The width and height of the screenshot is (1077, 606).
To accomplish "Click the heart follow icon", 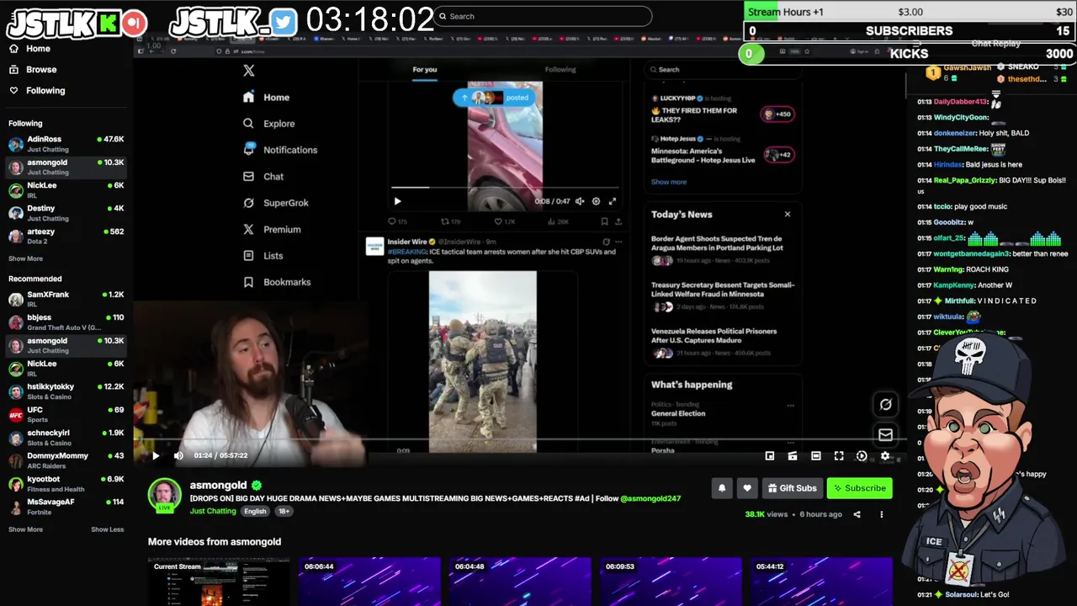I will pos(747,488).
